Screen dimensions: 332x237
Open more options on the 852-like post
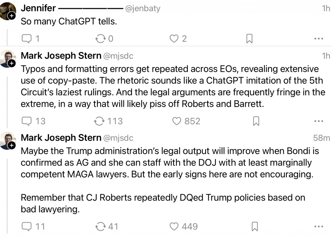pos(318,121)
